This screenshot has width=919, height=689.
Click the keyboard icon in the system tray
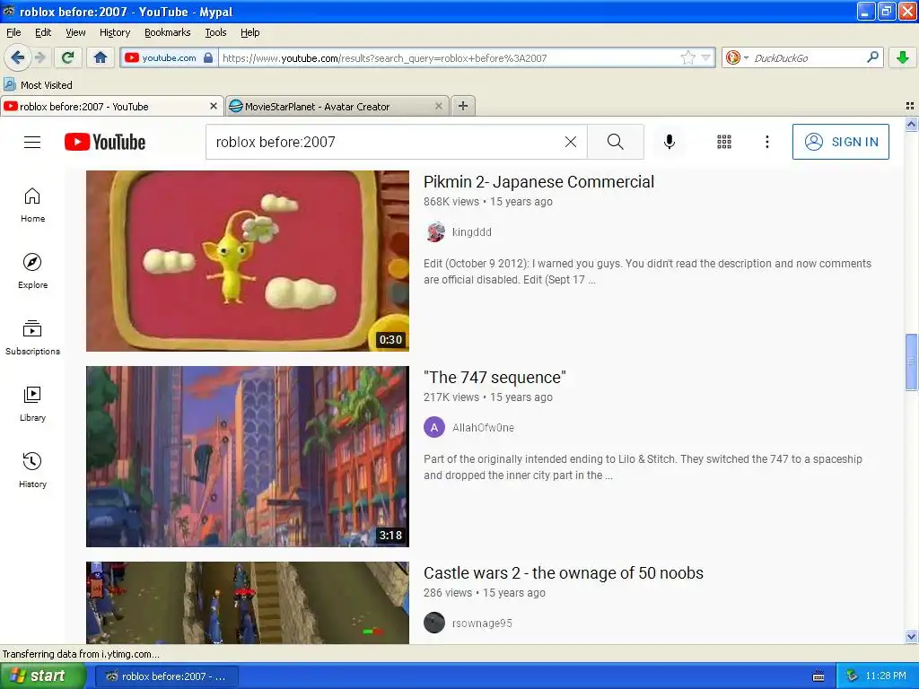pyautogui.click(x=818, y=676)
